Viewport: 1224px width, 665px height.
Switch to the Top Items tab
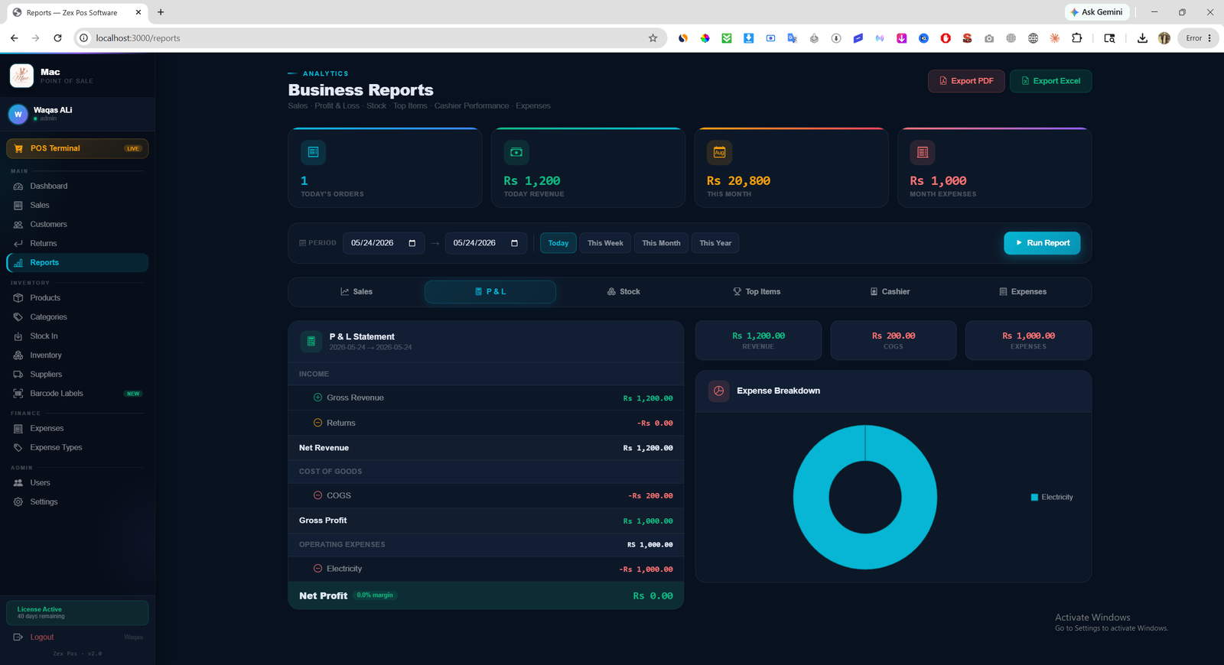[x=757, y=292]
